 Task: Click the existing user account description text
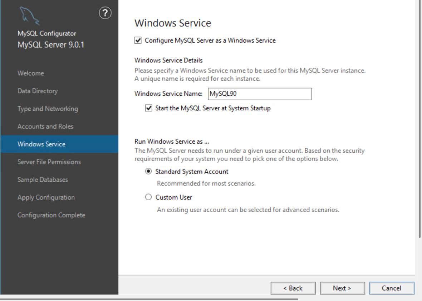point(248,210)
